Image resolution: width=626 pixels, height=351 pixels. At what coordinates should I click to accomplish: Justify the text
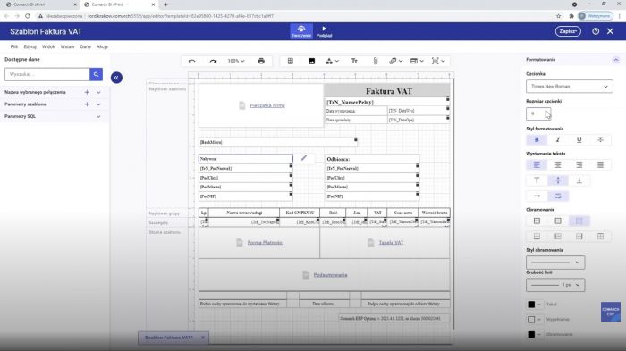click(x=600, y=164)
